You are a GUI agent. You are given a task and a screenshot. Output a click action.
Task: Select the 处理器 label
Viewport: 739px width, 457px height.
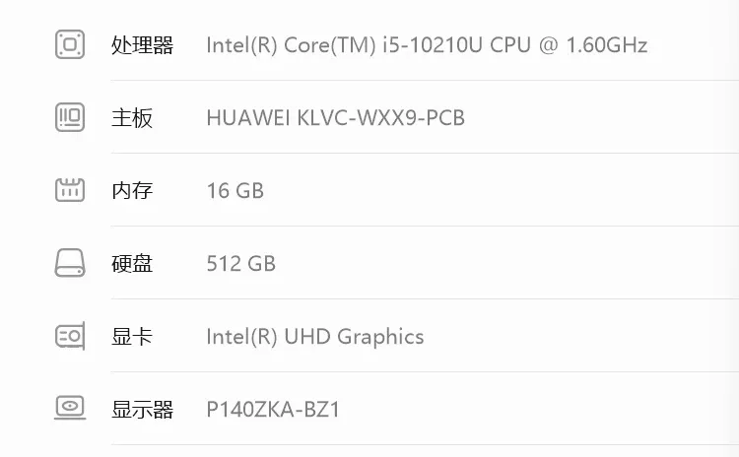pos(142,45)
